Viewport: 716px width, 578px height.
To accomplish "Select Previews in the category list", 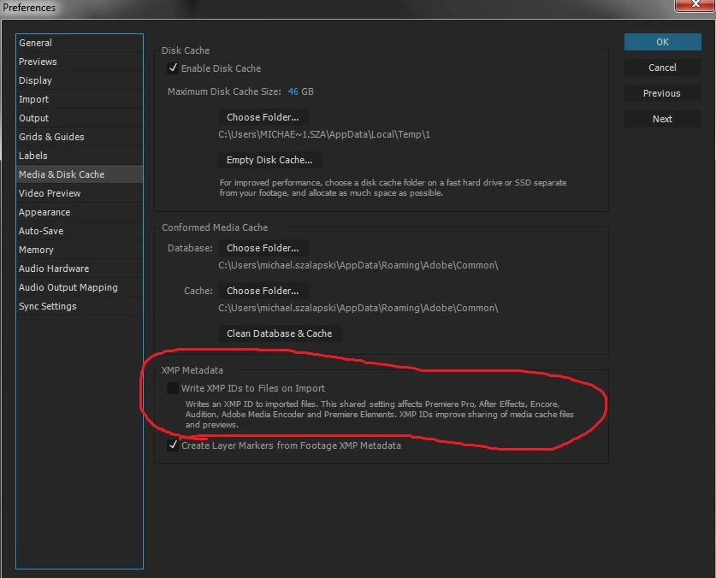I will (80, 62).
